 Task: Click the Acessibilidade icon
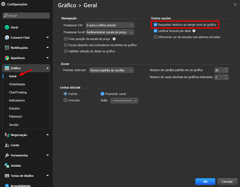click(7, 185)
